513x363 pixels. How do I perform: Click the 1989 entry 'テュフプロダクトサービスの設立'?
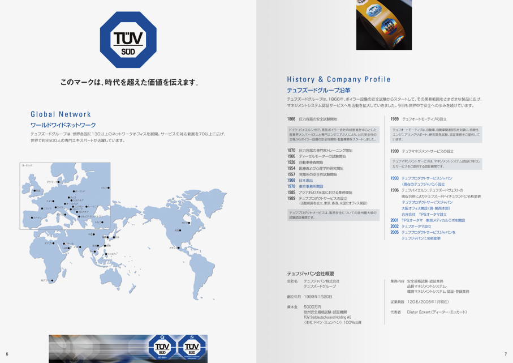(x=323, y=199)
